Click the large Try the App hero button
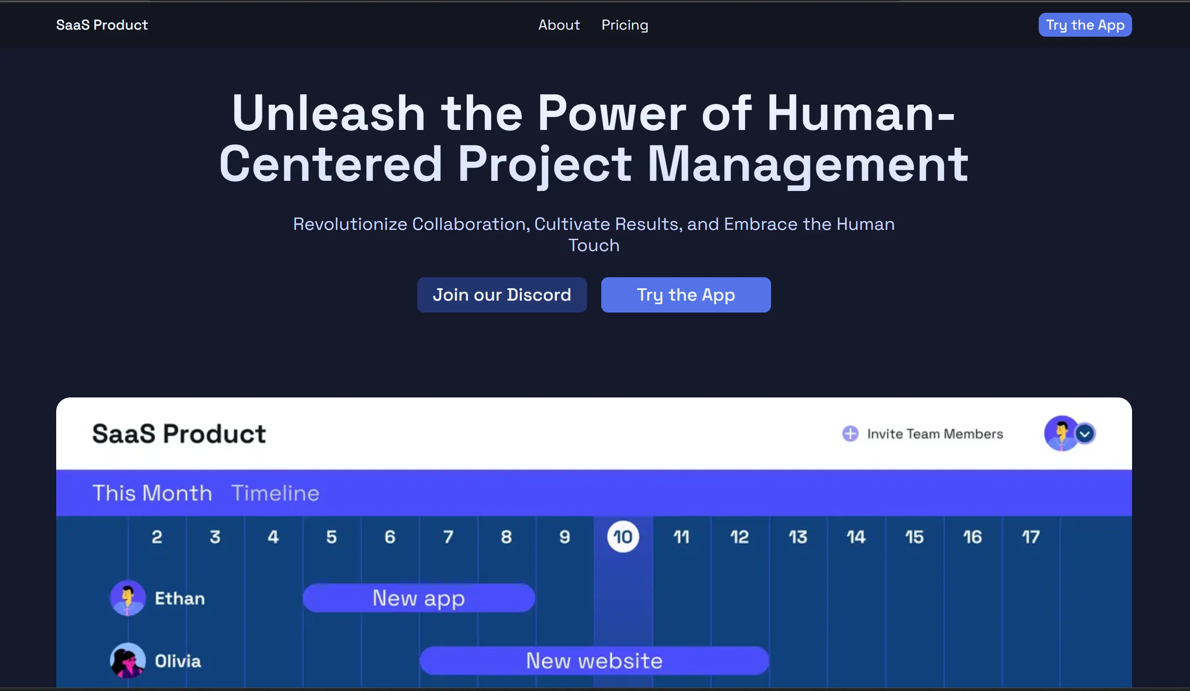This screenshot has height=691, width=1190. (685, 294)
